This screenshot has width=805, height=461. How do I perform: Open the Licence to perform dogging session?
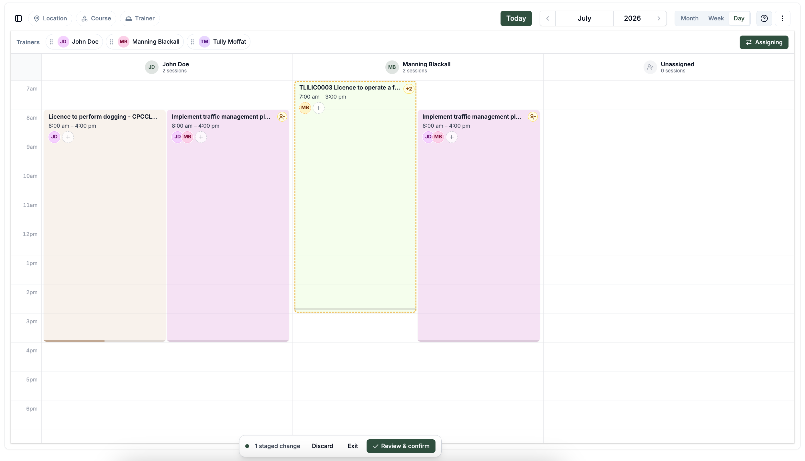click(105, 226)
